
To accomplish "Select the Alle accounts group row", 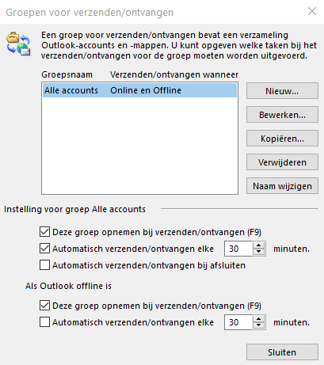I will point(139,90).
